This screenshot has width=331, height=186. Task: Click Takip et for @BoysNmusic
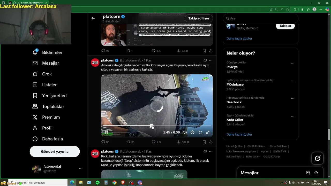pos(285,26)
